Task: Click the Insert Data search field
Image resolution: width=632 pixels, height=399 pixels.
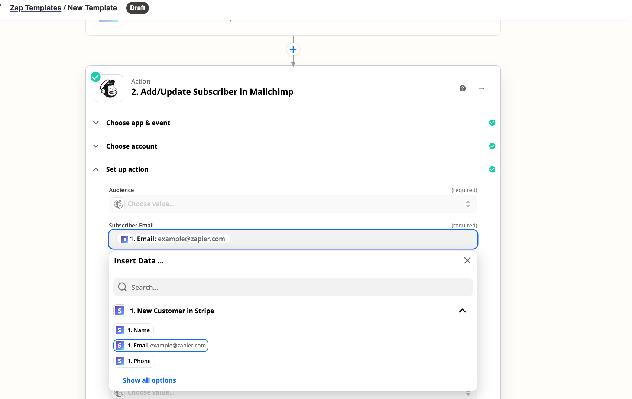Action: coord(293,287)
